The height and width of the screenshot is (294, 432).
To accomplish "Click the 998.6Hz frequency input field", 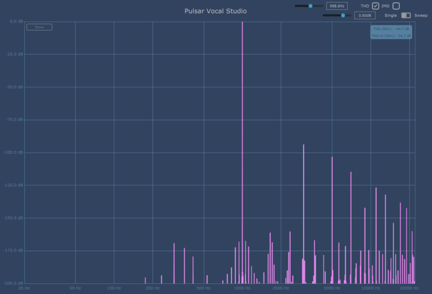I will (336, 6).
